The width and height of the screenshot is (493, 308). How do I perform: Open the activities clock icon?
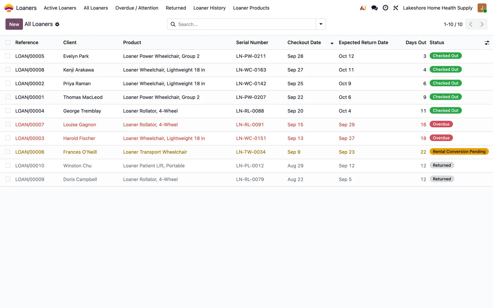coord(385,8)
